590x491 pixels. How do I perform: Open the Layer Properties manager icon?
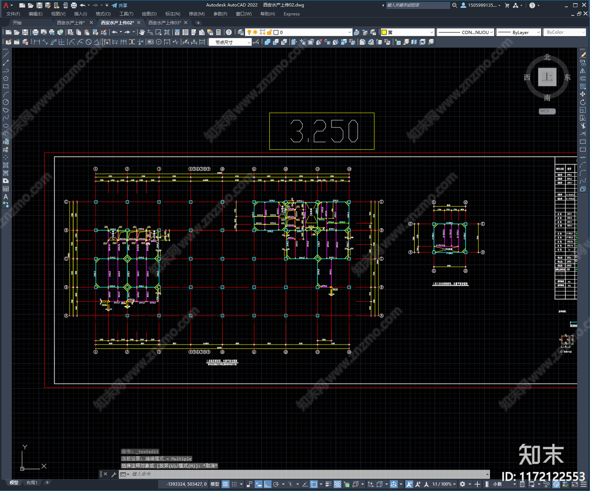point(241,32)
